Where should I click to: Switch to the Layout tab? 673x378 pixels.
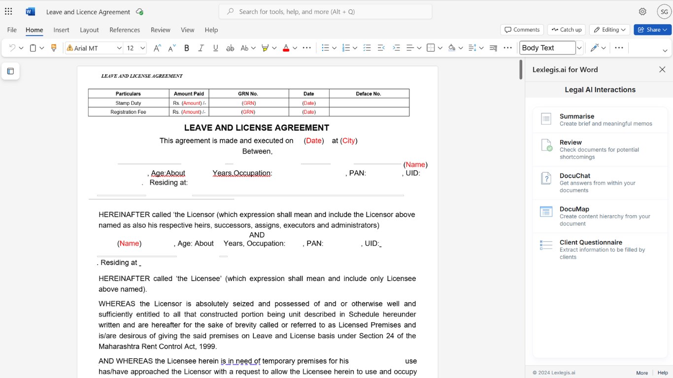pyautogui.click(x=89, y=30)
